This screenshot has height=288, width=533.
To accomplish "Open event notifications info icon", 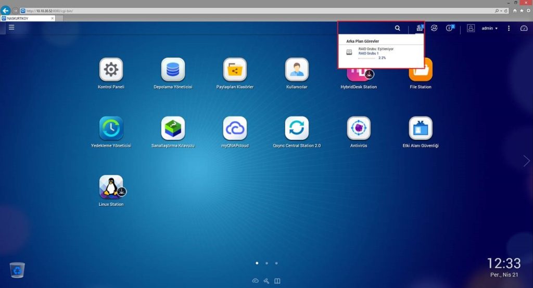I will (x=450, y=28).
